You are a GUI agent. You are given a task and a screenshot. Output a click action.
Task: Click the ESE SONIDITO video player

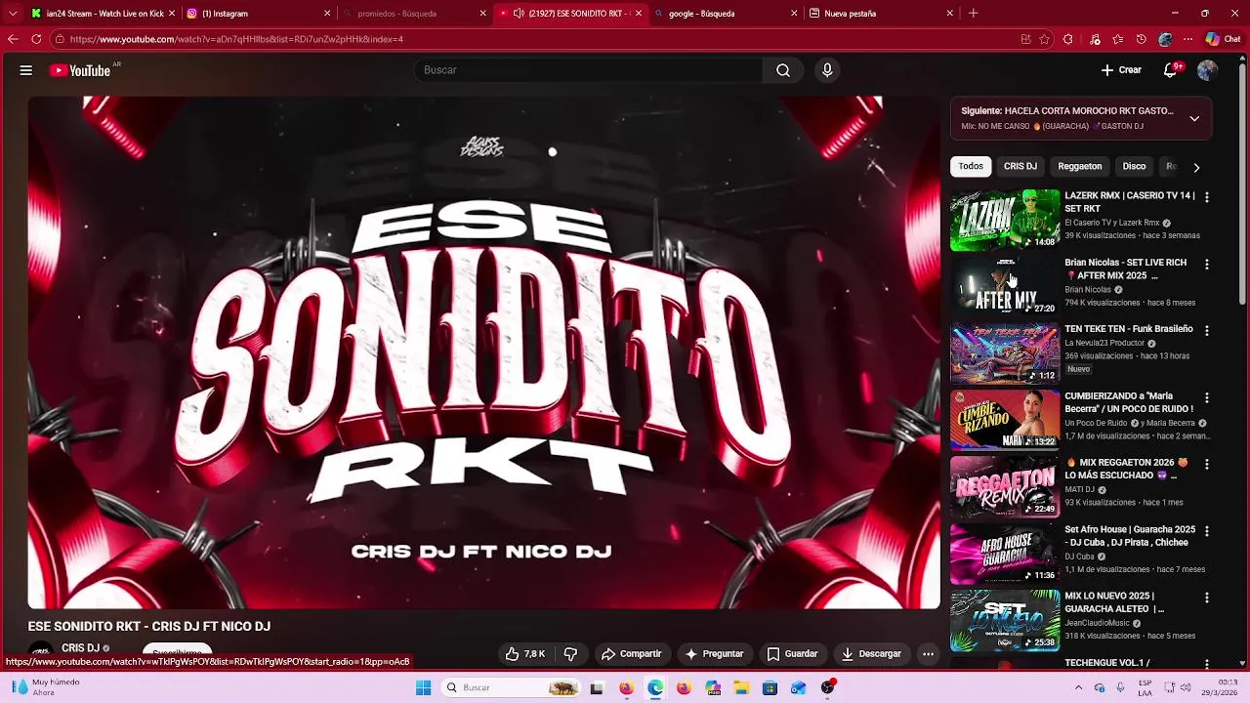click(484, 352)
